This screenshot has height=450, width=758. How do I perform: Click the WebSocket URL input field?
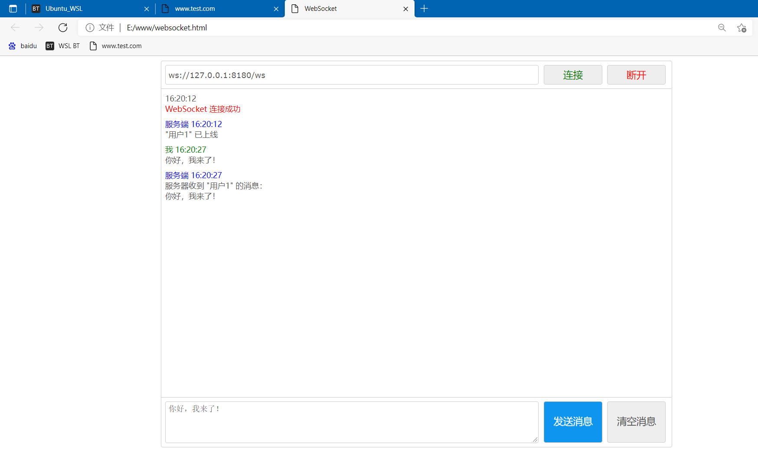click(351, 75)
